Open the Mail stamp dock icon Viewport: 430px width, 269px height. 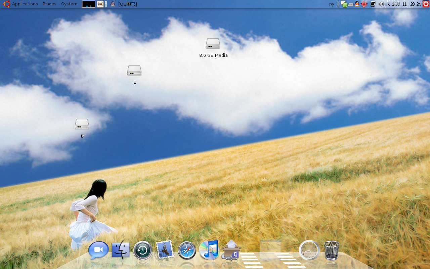point(165,249)
